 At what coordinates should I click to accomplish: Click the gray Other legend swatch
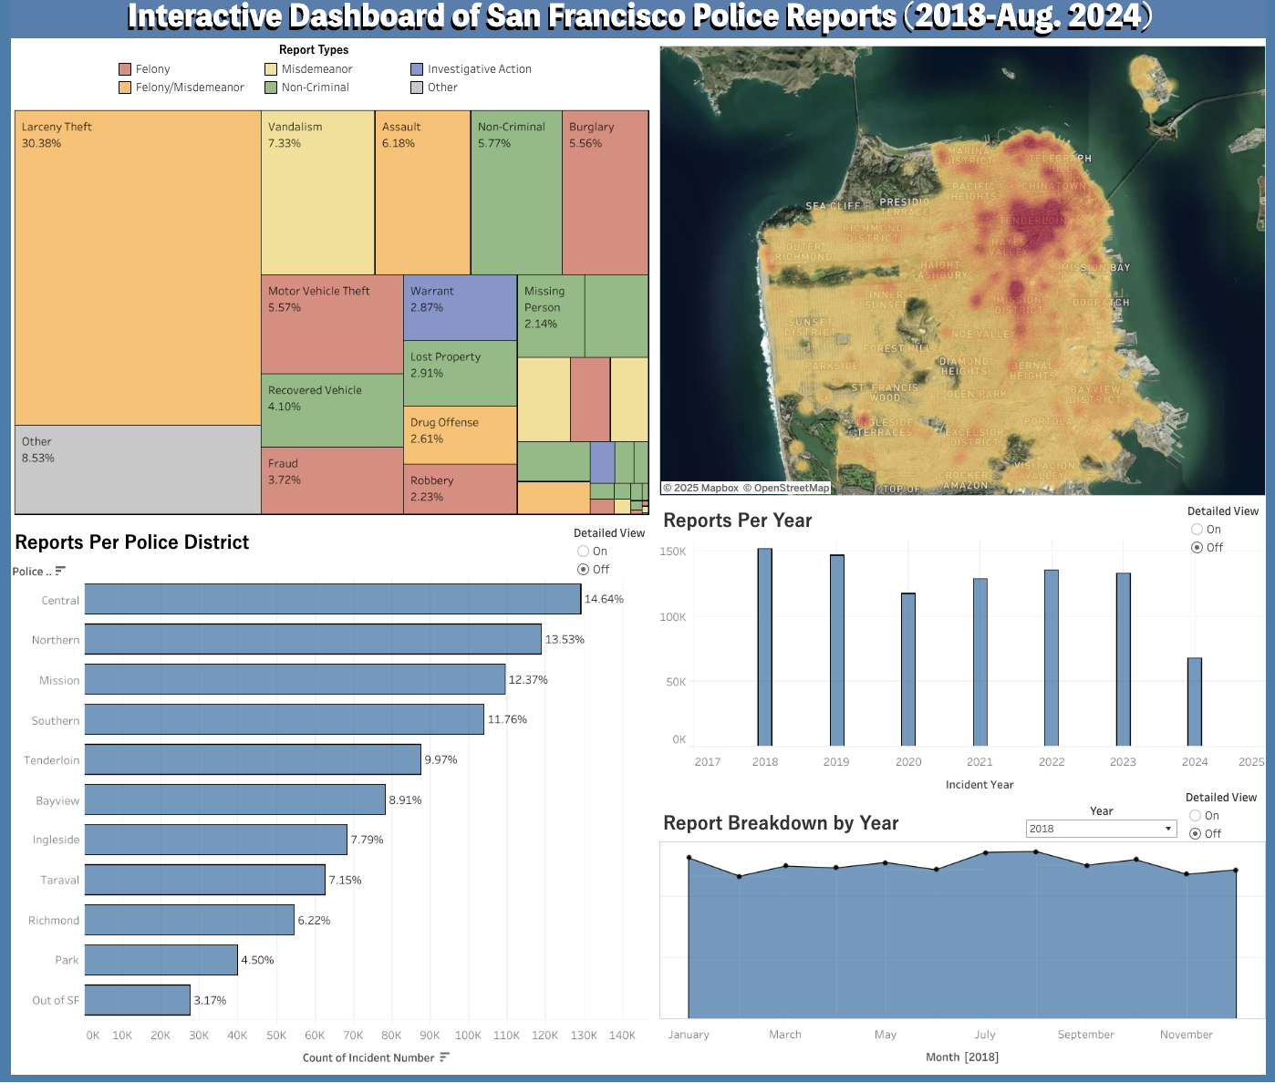pyautogui.click(x=417, y=88)
